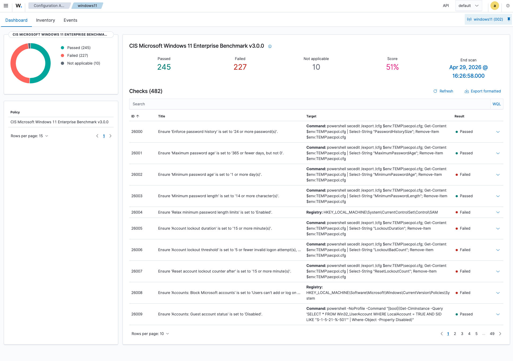This screenshot has height=361, width=513.
Task: Switch to the Dashboard tab
Action: (16, 20)
